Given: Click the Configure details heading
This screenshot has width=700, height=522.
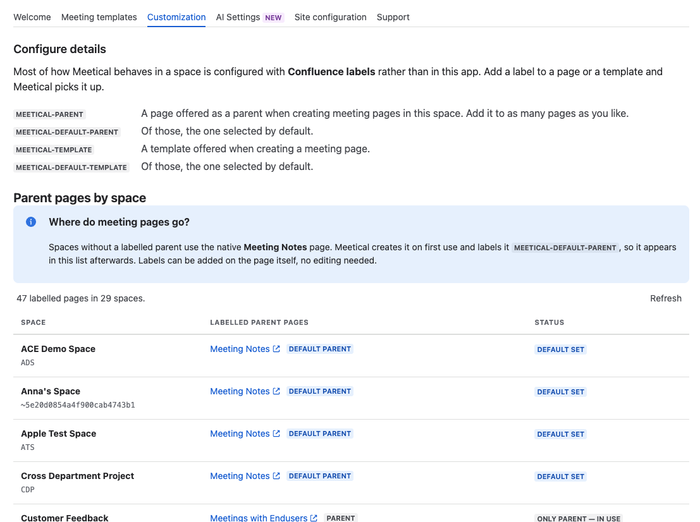Looking at the screenshot, I should click(60, 49).
